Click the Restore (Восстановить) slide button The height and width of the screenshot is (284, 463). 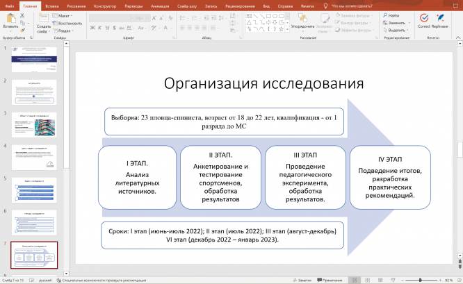(x=69, y=22)
